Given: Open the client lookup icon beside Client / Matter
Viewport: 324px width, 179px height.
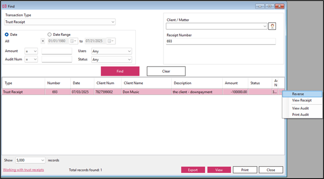Looking at the screenshot, I should click(272, 26).
